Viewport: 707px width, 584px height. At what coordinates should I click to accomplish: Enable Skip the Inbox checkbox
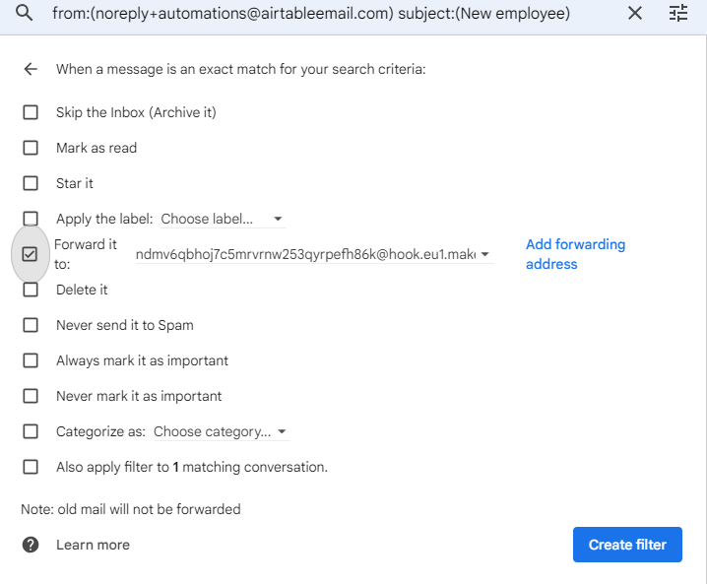[31, 112]
